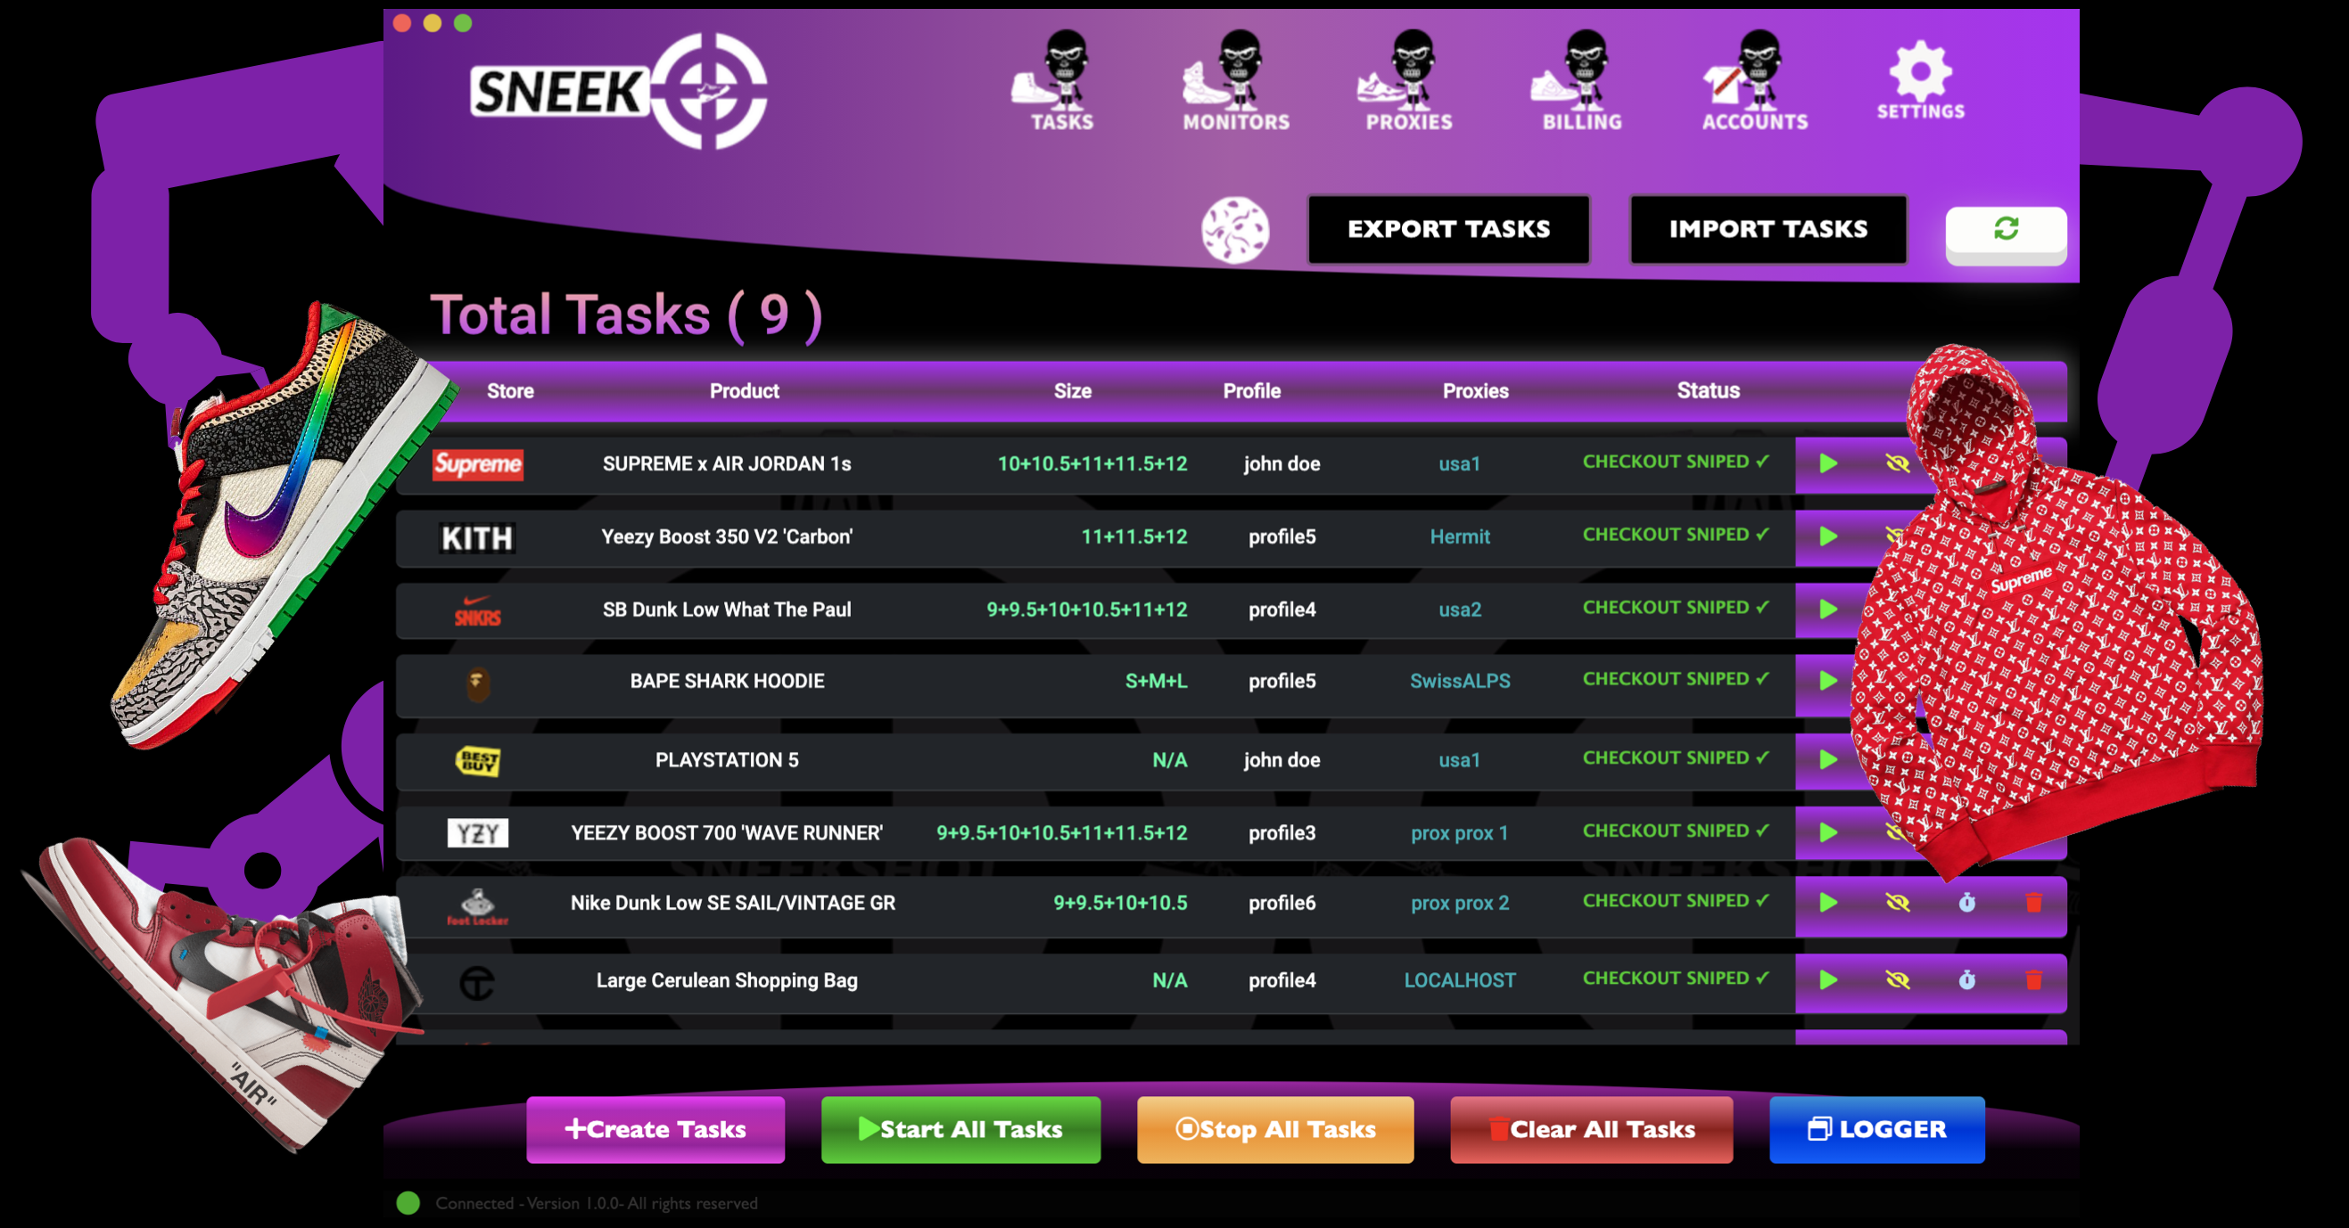
Task: Click the round white theme swatch icon
Action: 1234,231
